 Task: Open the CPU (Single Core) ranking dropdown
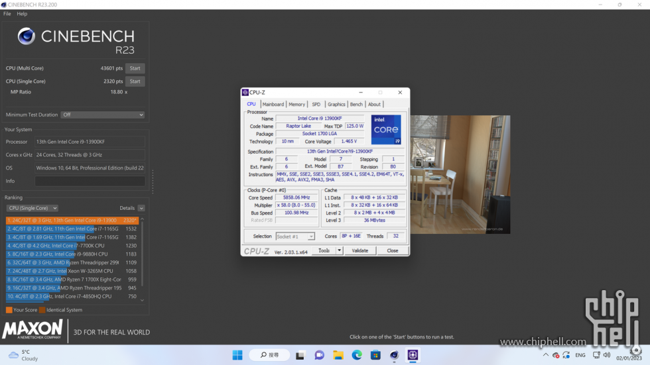32,208
